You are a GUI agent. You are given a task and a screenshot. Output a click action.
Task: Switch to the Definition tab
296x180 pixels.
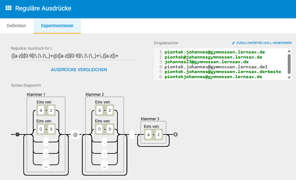16,26
